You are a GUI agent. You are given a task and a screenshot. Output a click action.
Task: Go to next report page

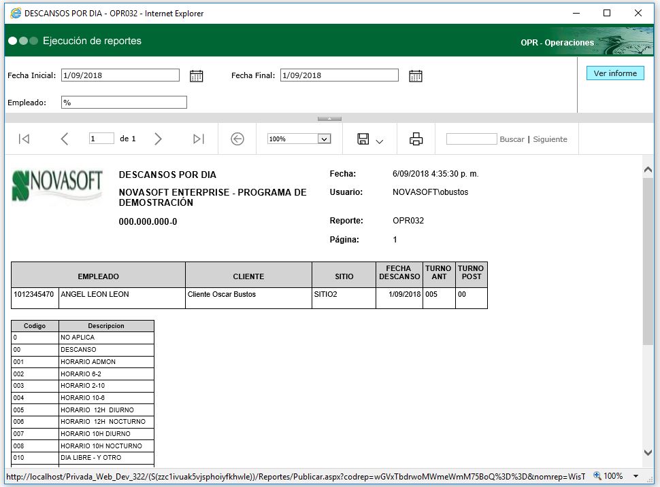click(158, 139)
